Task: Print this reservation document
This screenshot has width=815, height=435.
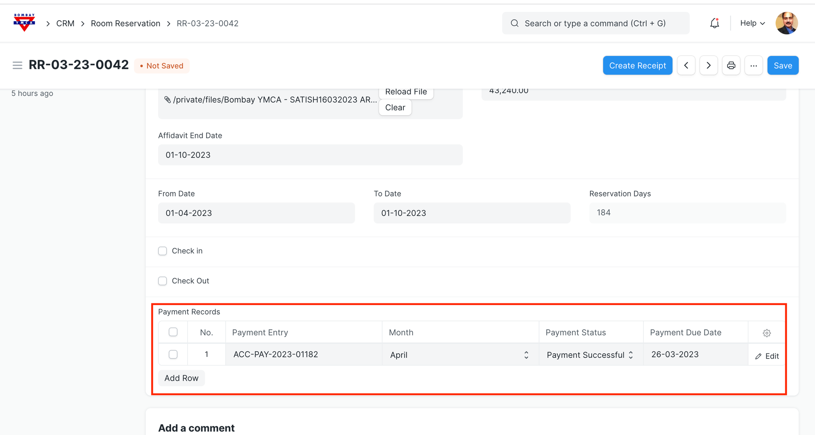Action: click(731, 65)
